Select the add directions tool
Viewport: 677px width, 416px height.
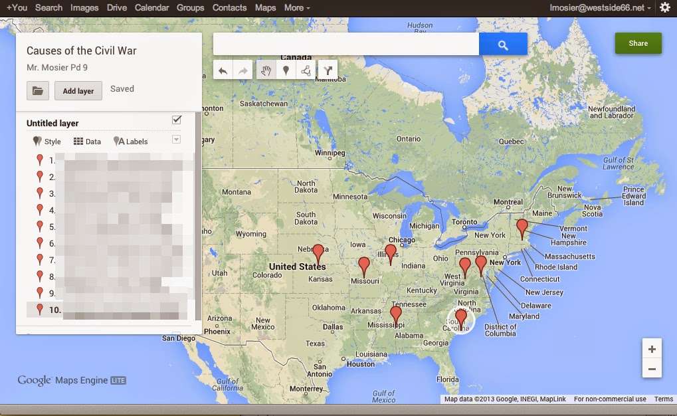328,70
